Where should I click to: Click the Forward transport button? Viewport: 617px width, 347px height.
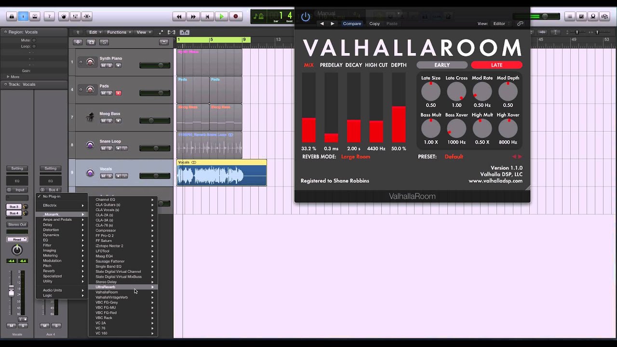193,16
